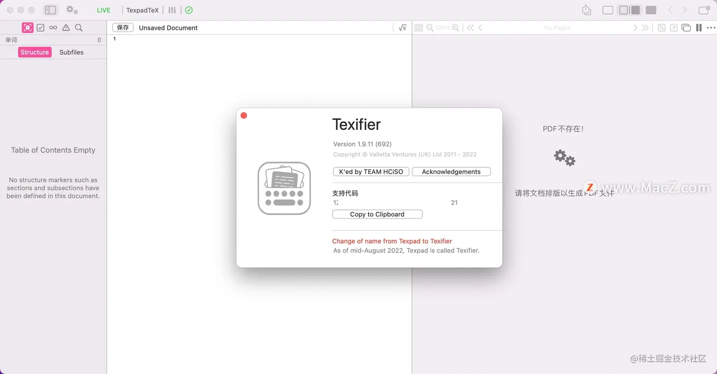This screenshot has height=374, width=717.
Task: Open Acknowledgements in about dialog
Action: tap(451, 172)
